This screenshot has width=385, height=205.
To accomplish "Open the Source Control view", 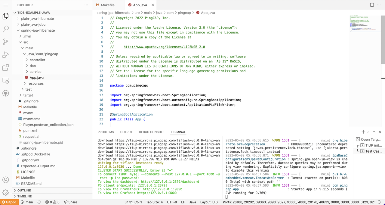I will click(x=5, y=42).
